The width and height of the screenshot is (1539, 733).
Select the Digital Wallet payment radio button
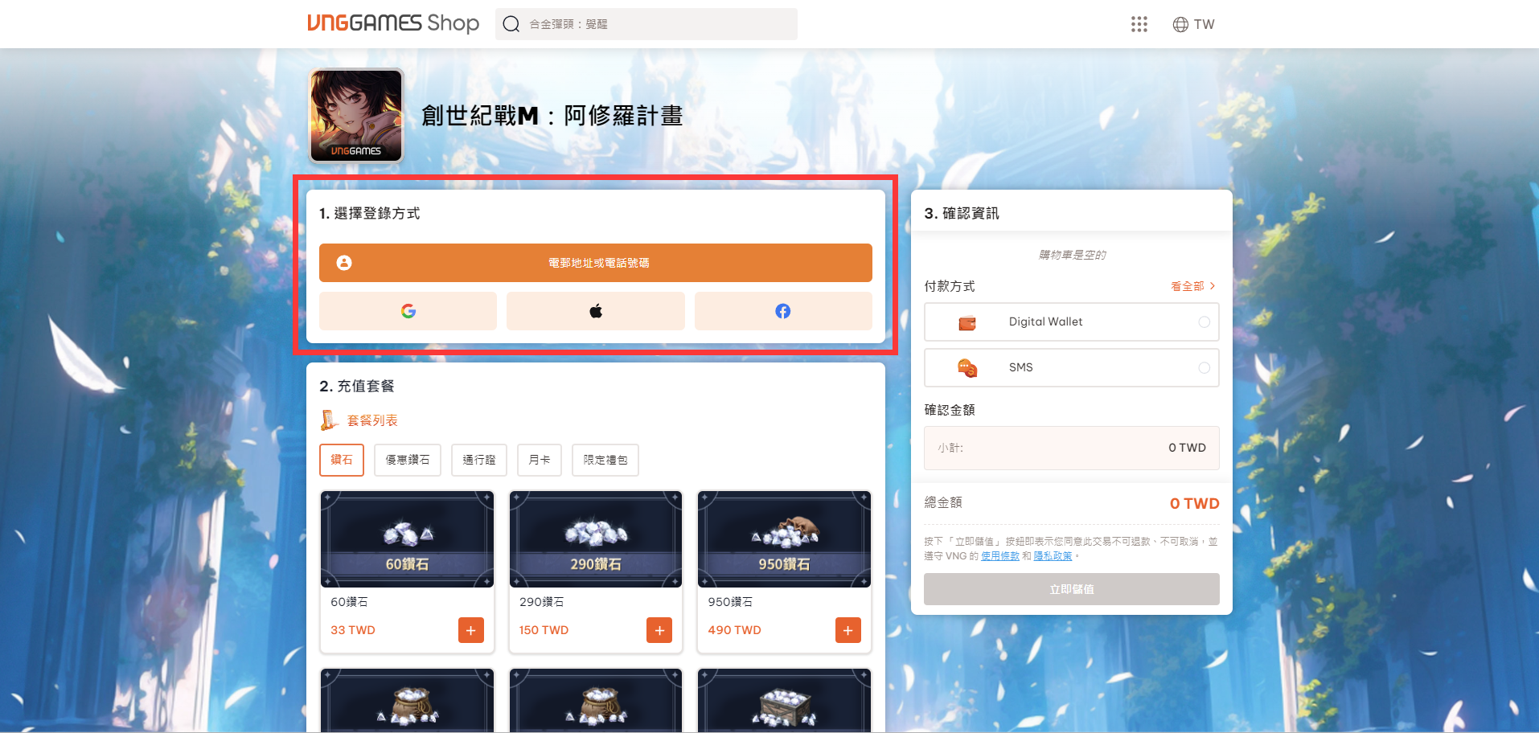click(x=1204, y=322)
